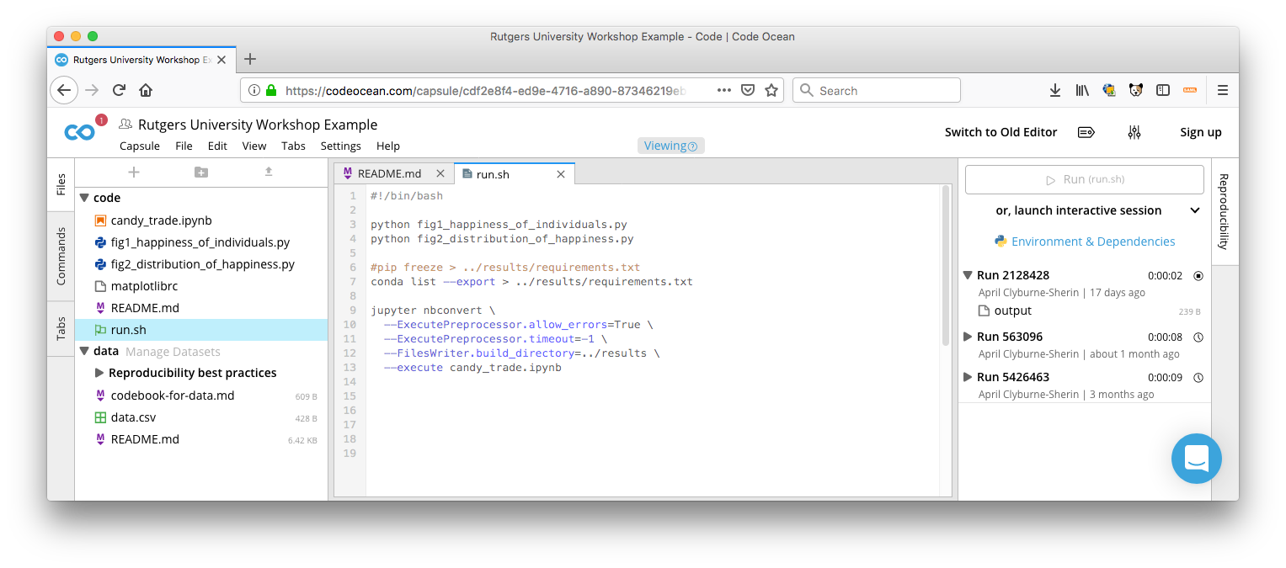This screenshot has width=1286, height=568.
Task: Open the Edit menu
Action: [x=217, y=146]
